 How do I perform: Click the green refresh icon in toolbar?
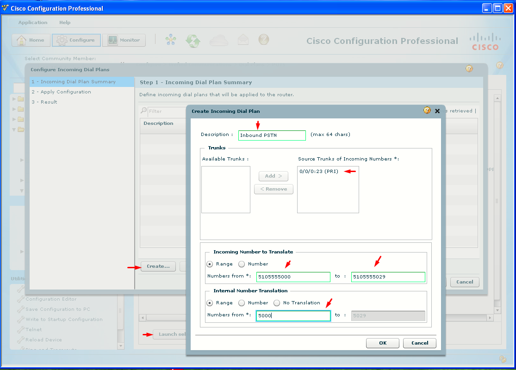point(193,41)
